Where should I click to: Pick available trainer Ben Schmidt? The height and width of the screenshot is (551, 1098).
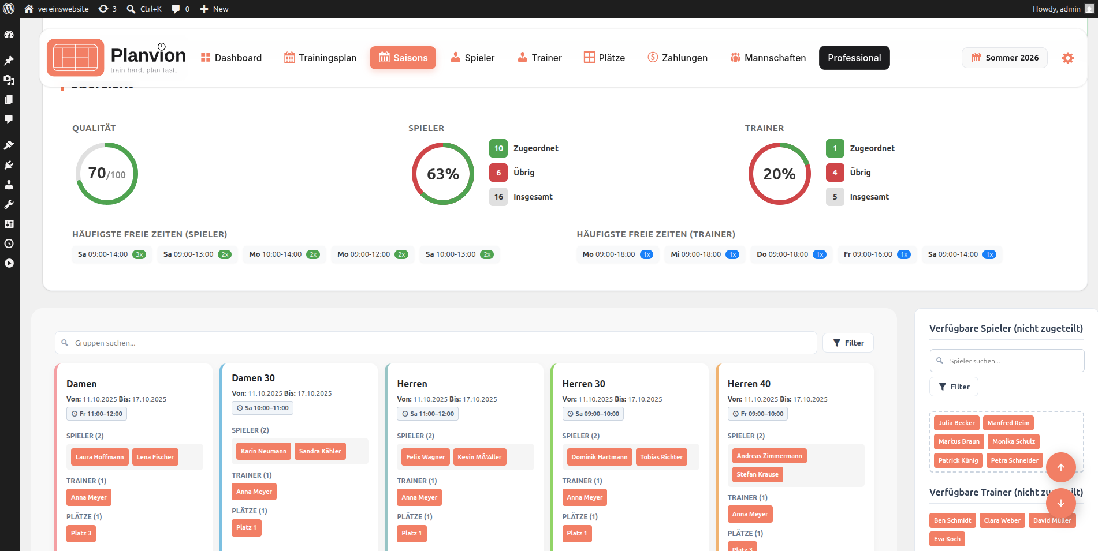click(x=952, y=520)
